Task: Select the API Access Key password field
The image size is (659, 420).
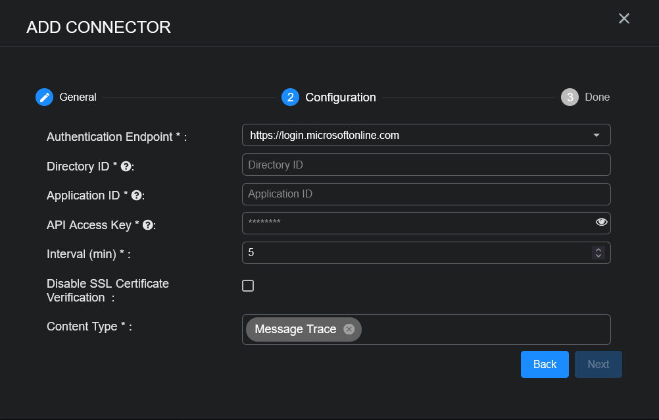Action: tap(414, 223)
